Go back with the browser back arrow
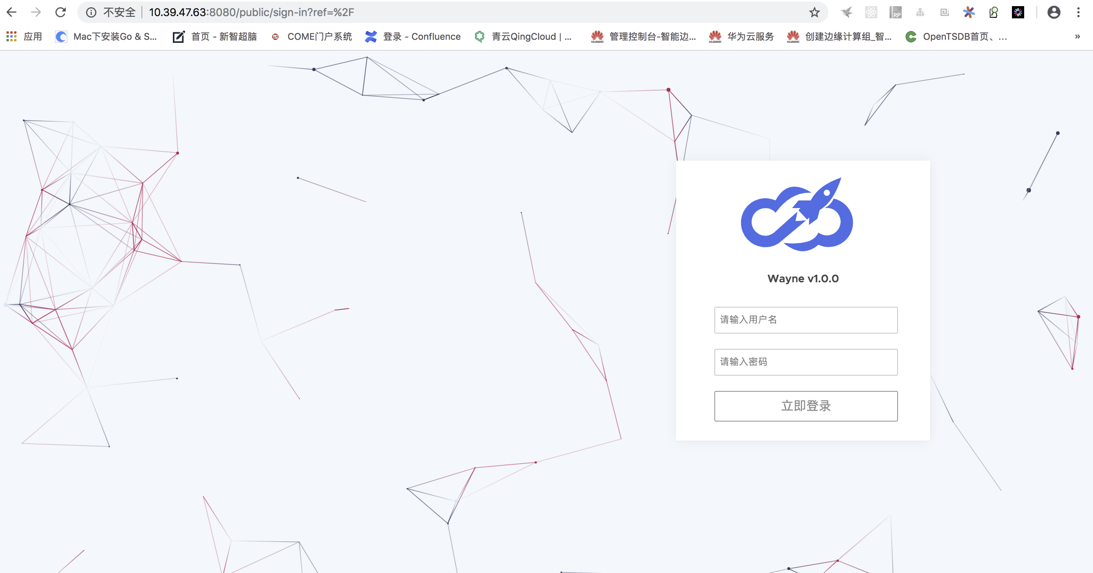Viewport: 1093px width, 573px height. 12,12
